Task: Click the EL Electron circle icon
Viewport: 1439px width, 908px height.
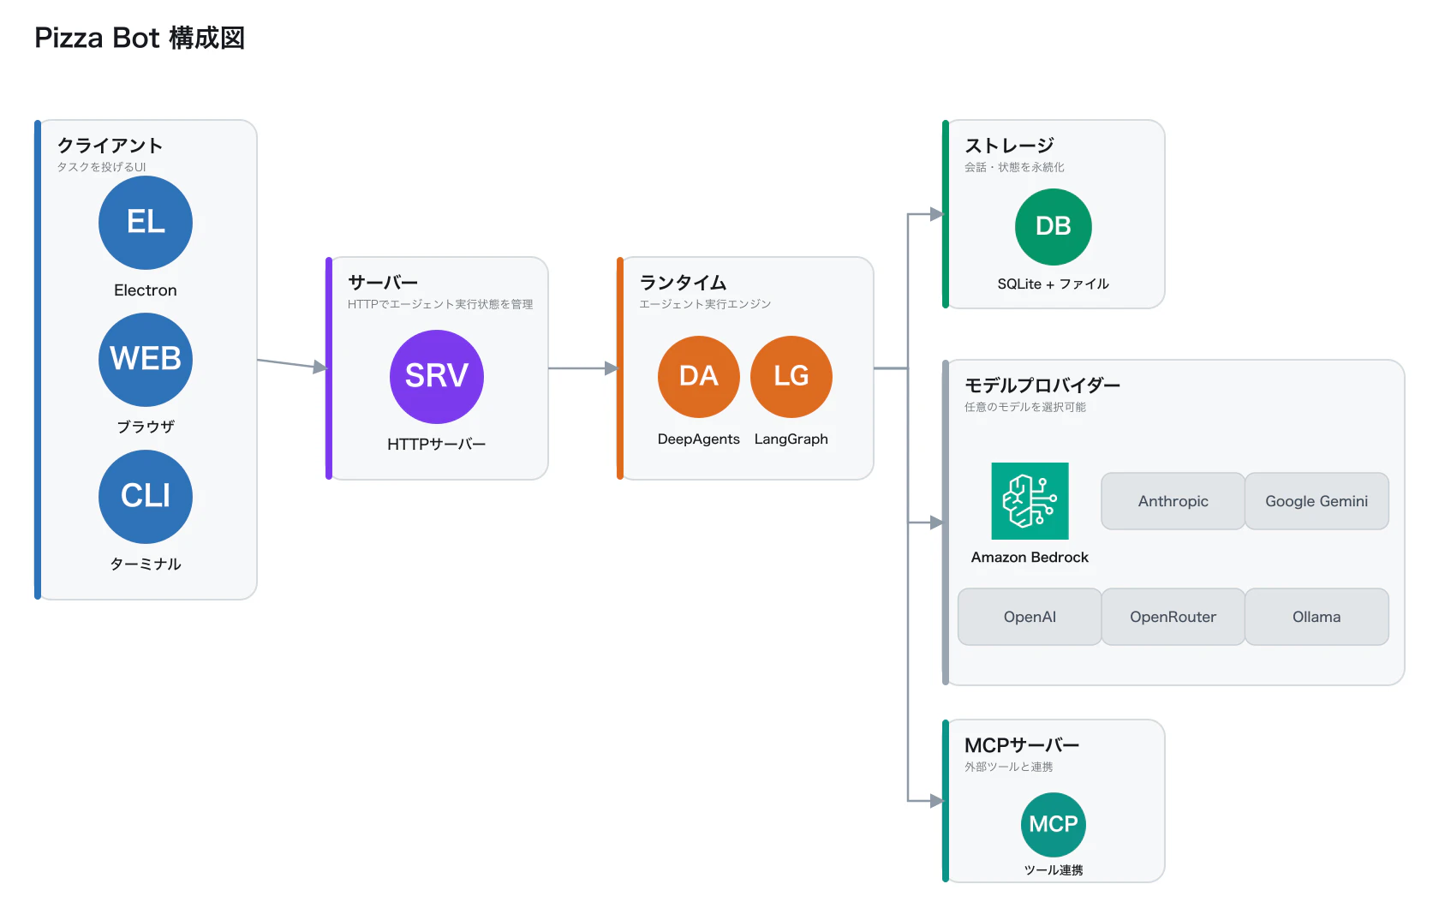Action: pyautogui.click(x=146, y=223)
